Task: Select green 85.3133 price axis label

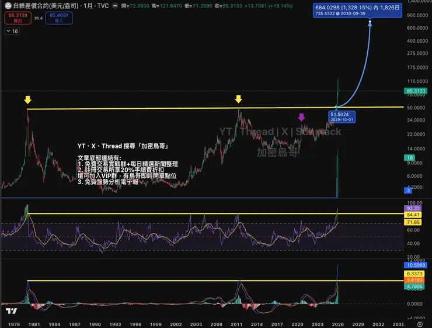Action: point(416,91)
